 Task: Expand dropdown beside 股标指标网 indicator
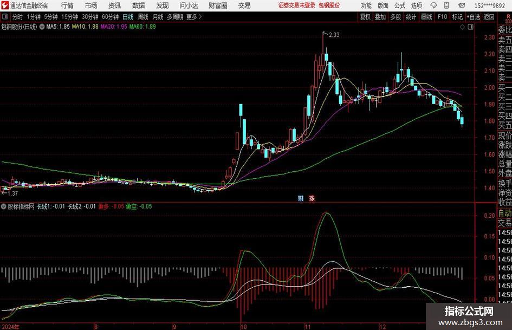tap(4, 206)
